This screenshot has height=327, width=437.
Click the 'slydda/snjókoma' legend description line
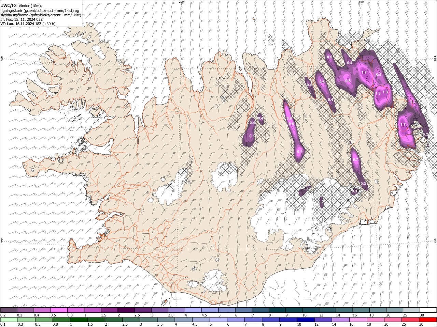(x=41, y=15)
